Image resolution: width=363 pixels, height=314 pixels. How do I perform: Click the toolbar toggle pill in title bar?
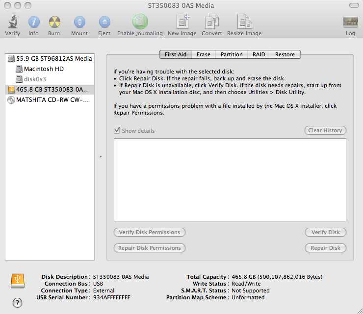354,5
